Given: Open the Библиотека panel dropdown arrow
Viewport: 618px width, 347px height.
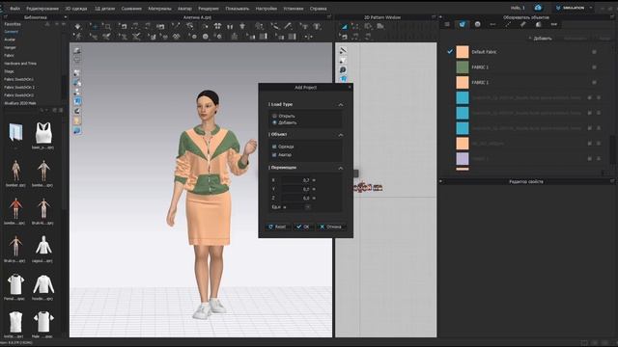Looking at the screenshot, I should (x=65, y=17).
